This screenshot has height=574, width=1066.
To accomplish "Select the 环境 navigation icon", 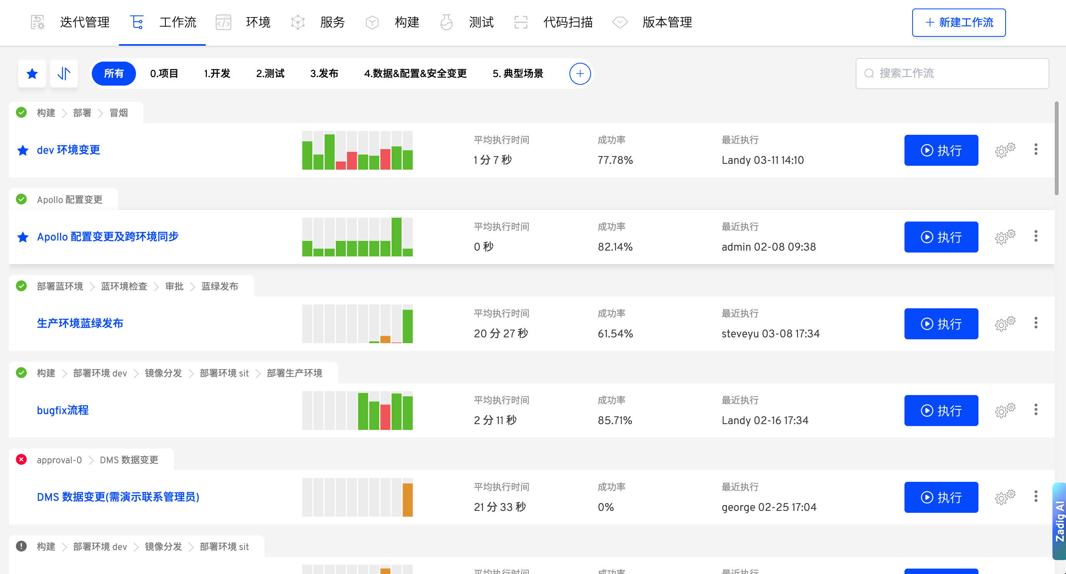I will pos(224,22).
